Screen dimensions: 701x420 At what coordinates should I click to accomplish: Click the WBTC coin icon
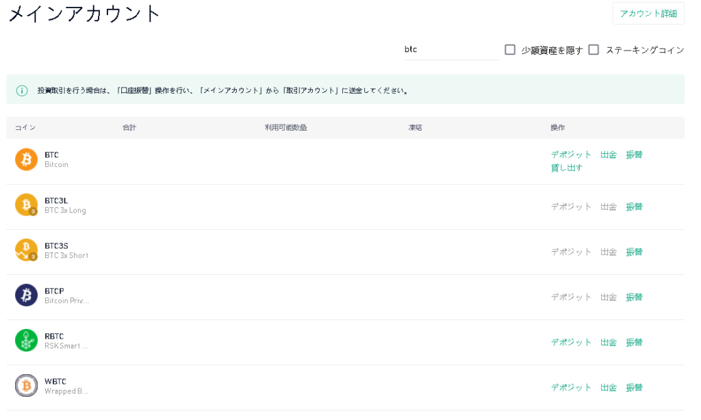(x=27, y=386)
